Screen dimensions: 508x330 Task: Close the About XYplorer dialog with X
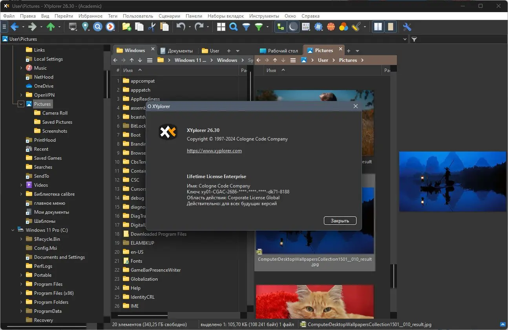pos(356,106)
